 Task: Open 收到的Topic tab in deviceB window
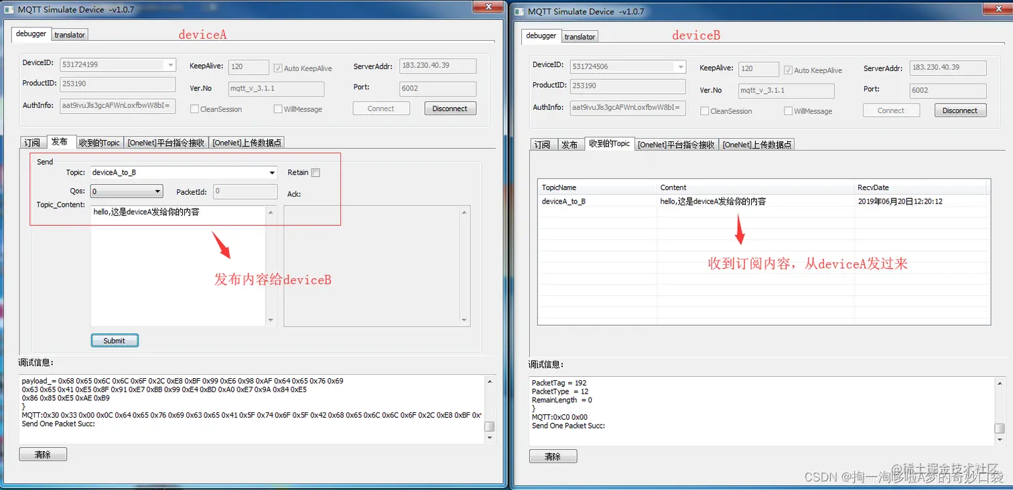coord(609,143)
